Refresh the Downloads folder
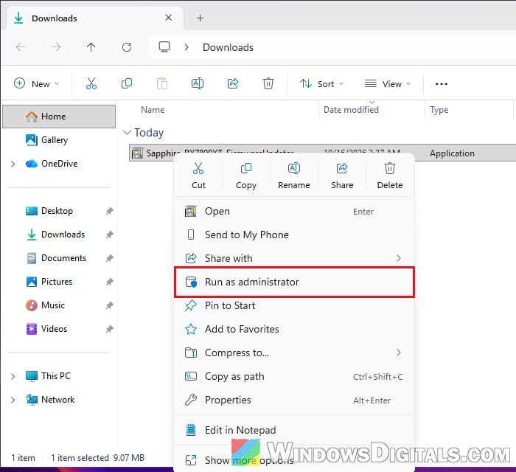516x472 pixels. tap(127, 47)
